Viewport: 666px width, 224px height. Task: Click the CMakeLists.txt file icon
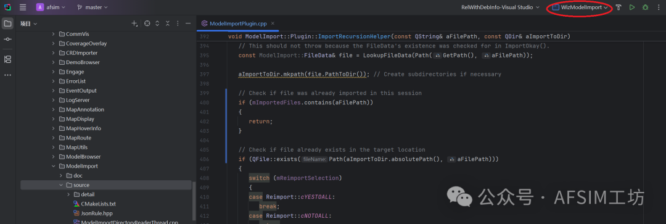coord(76,204)
